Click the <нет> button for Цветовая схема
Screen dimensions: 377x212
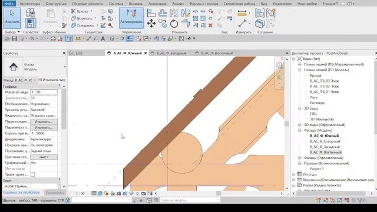click(x=44, y=157)
